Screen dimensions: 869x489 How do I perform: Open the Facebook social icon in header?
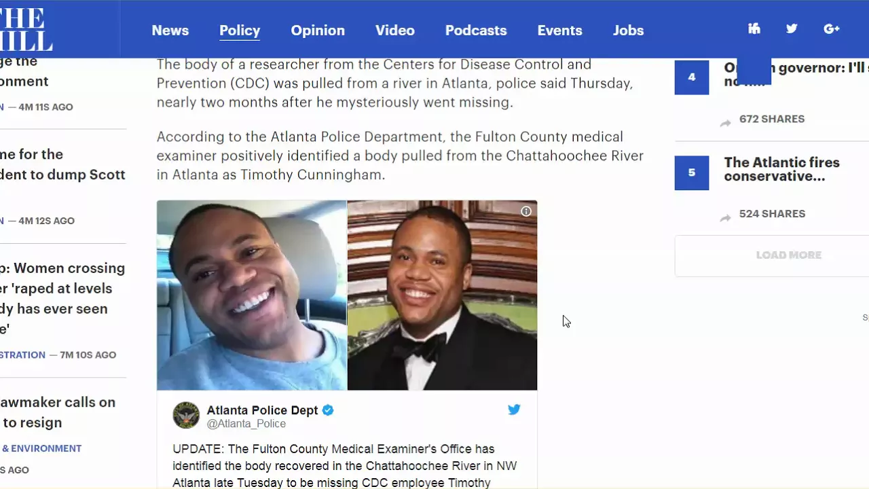click(x=754, y=29)
